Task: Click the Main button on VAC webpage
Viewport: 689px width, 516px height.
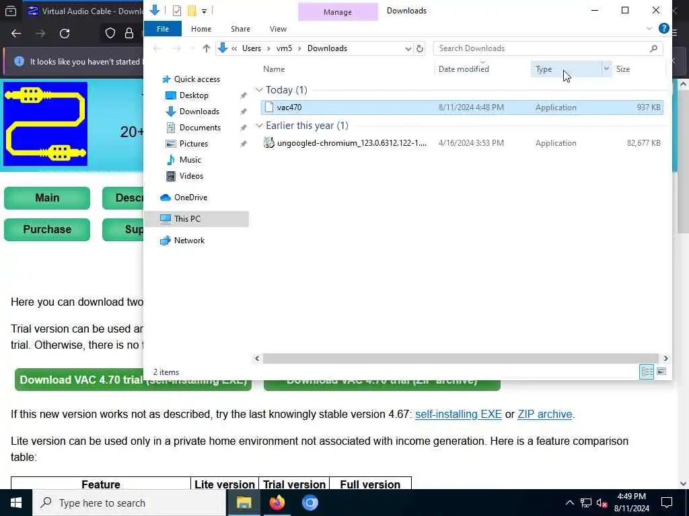Action: 47,198
